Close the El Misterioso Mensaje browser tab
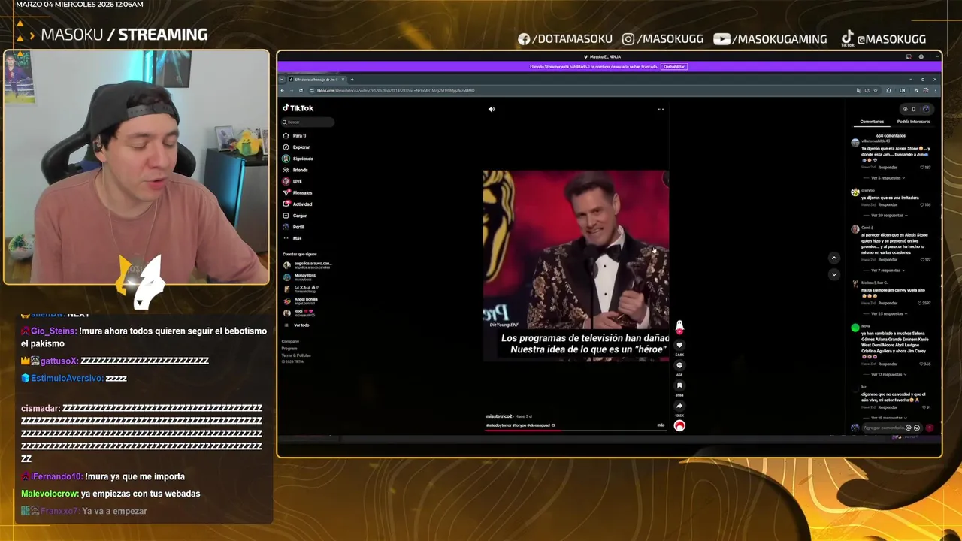This screenshot has width=962, height=541. pyautogui.click(x=343, y=80)
